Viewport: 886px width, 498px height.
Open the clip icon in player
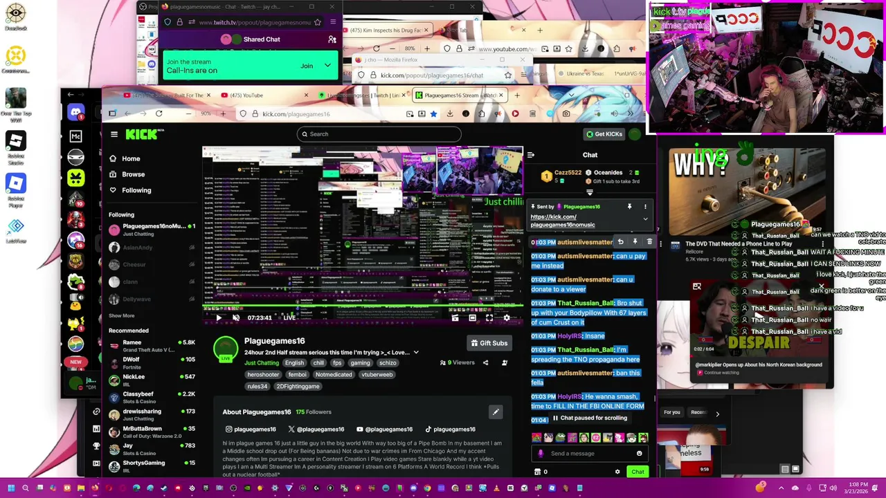coord(455,317)
